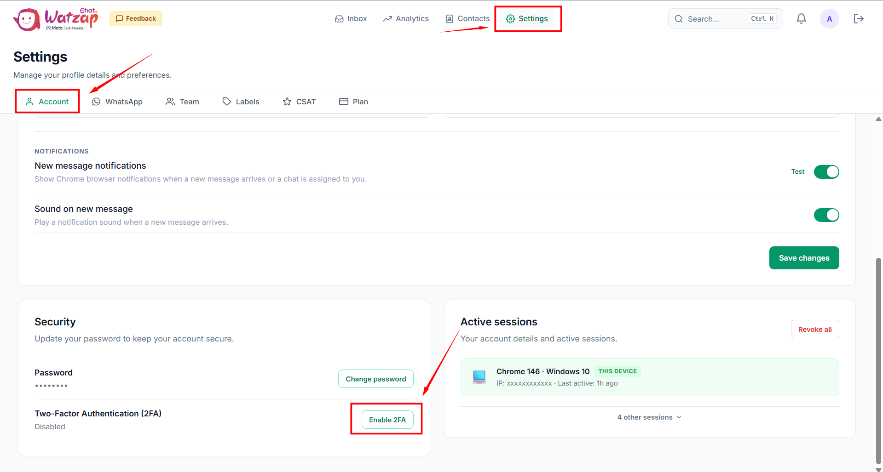Open the user avatar profile icon
Image resolution: width=883 pixels, height=472 pixels.
pyautogui.click(x=829, y=19)
